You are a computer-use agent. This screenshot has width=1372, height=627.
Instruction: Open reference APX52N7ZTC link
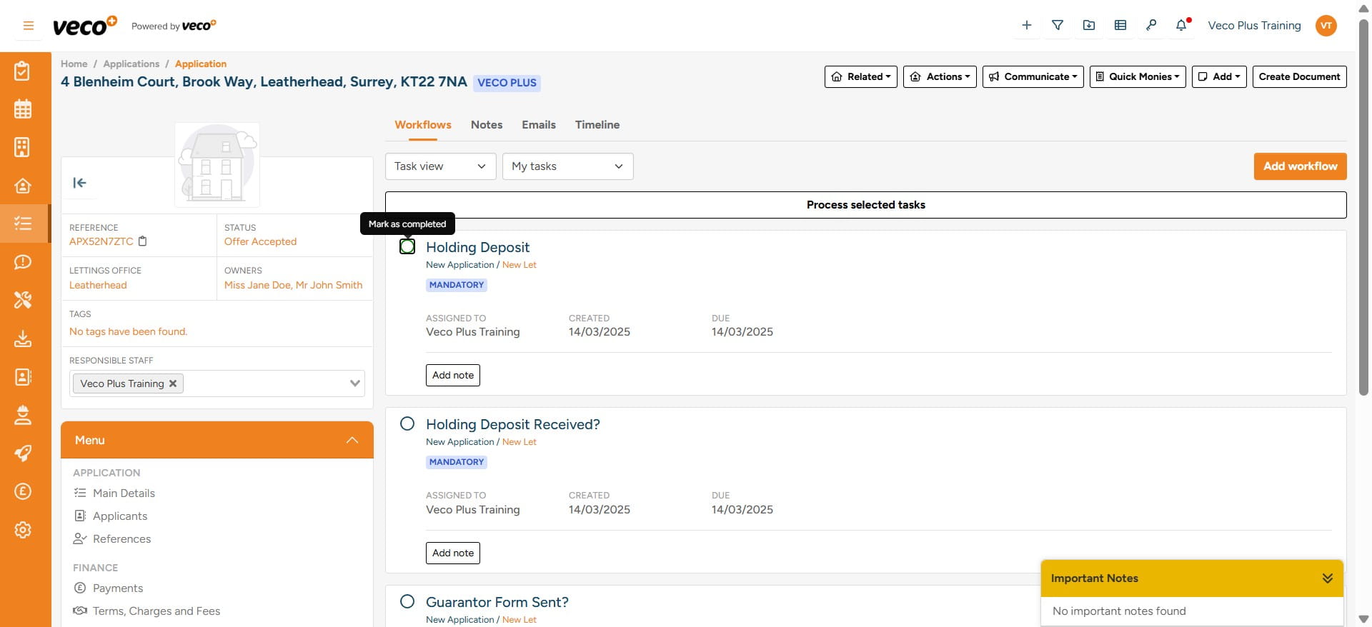[x=101, y=242]
